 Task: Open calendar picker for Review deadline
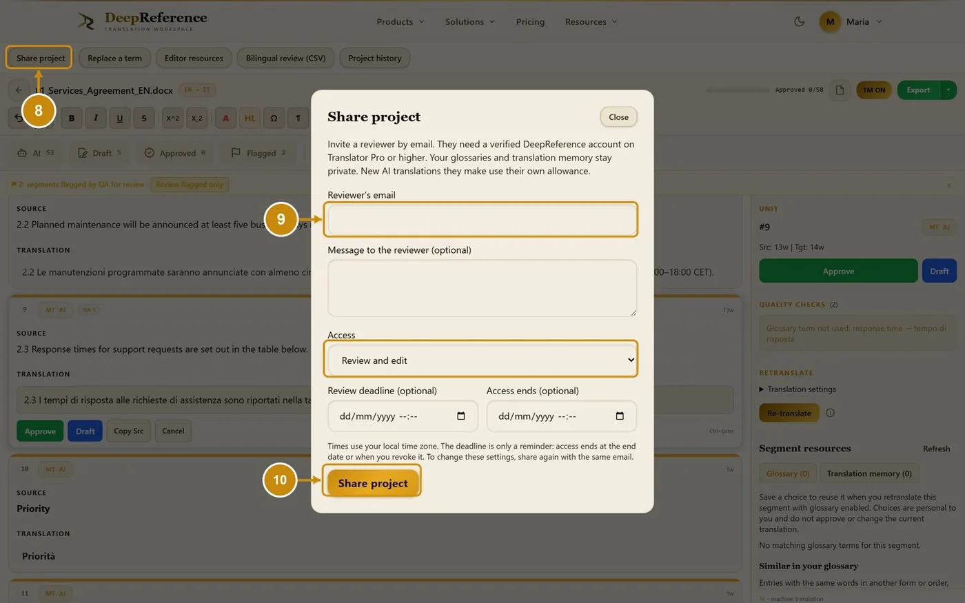461,416
